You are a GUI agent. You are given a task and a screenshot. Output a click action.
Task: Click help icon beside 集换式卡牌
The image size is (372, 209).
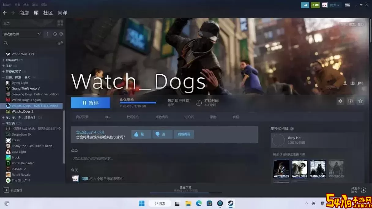292,129
